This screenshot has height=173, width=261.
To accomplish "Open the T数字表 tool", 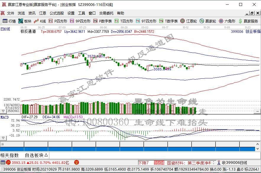I will click(168, 21).
